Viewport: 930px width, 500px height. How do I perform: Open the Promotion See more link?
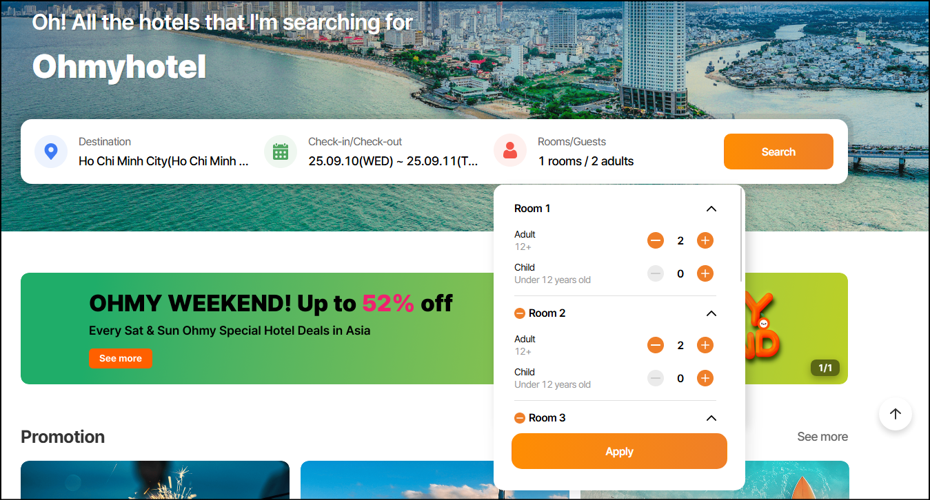822,437
